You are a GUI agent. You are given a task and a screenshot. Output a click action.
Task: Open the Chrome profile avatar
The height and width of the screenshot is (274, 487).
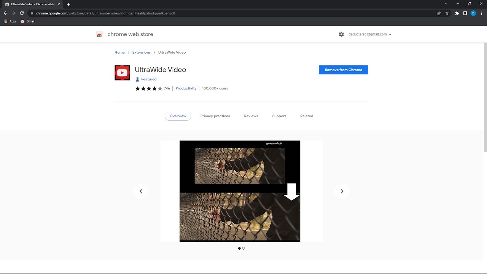pos(473,13)
